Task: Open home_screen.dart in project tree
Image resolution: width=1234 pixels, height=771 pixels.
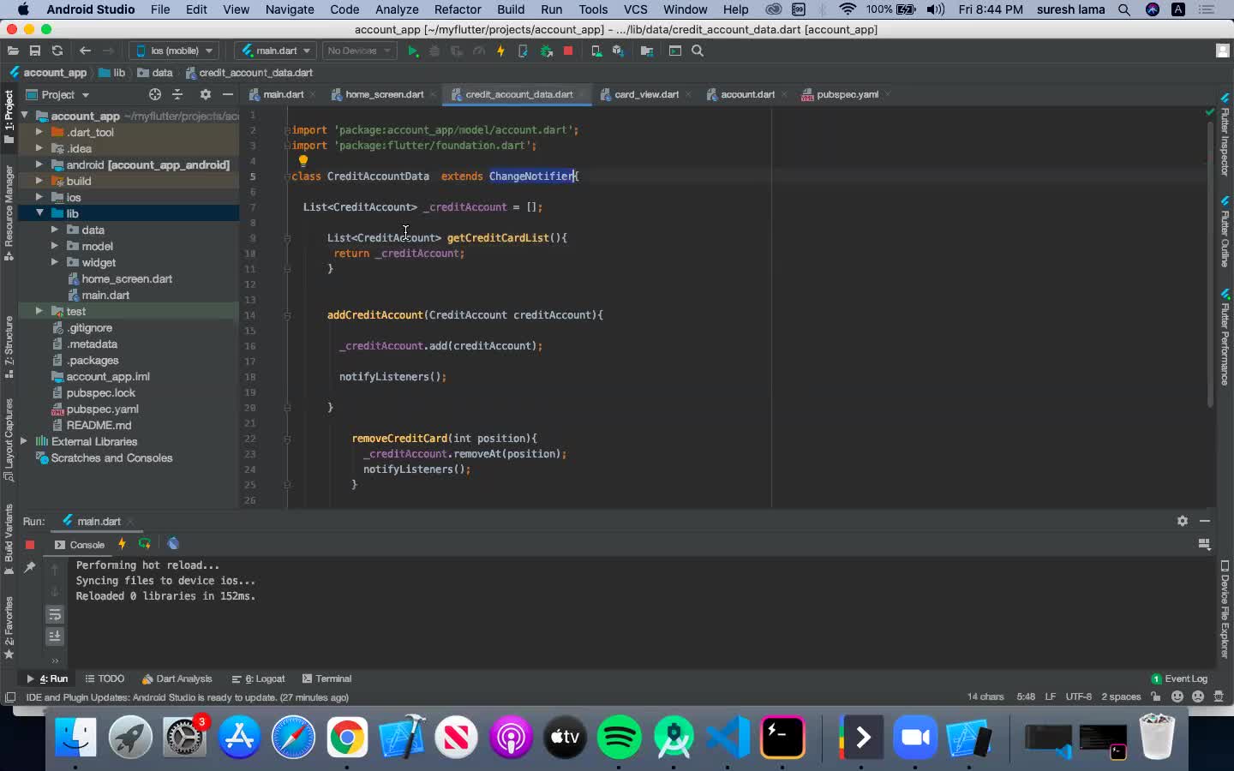Action: coord(127,278)
